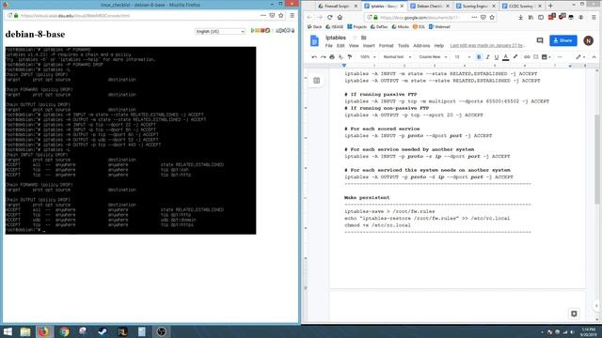This screenshot has width=602, height=338.
Task: Open the Firefox library icon
Action: (531, 17)
